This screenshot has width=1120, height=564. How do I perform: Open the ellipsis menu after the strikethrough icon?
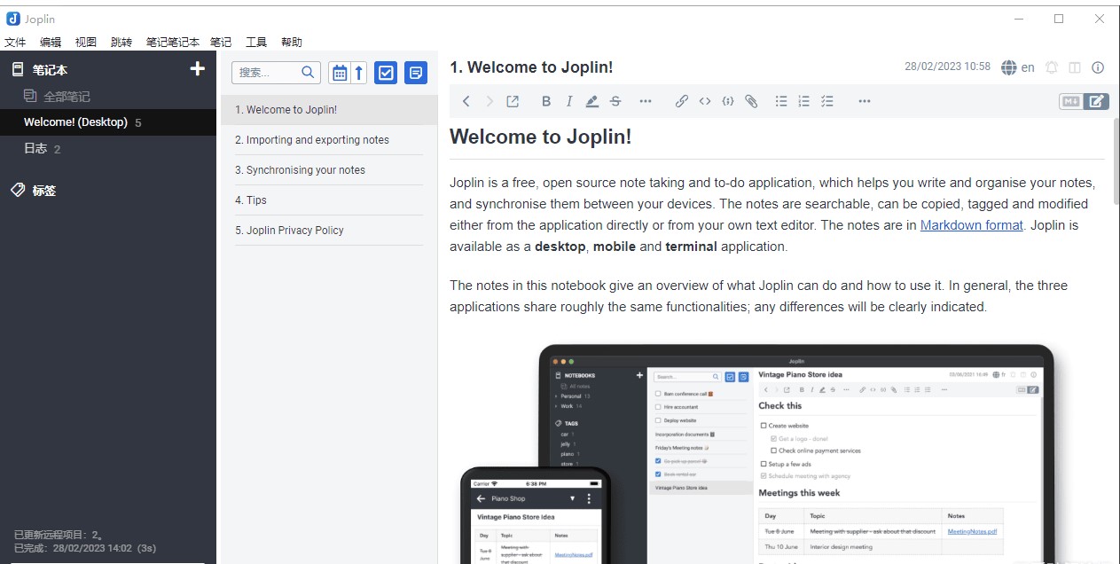pyautogui.click(x=646, y=101)
